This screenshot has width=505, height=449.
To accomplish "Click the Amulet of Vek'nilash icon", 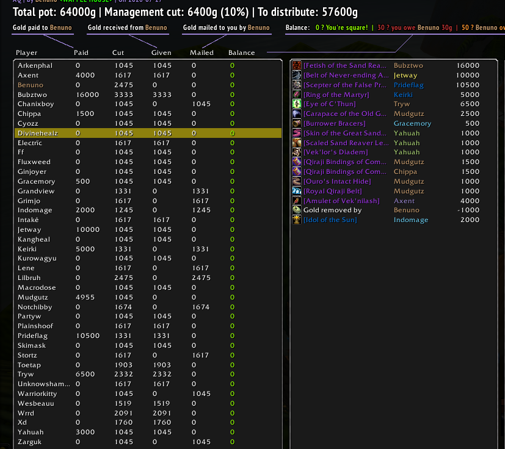I will point(297,201).
